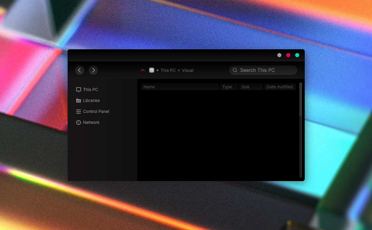This screenshot has width=372, height=230.
Task: Open This PC in the sidebar
Action: pos(87,90)
